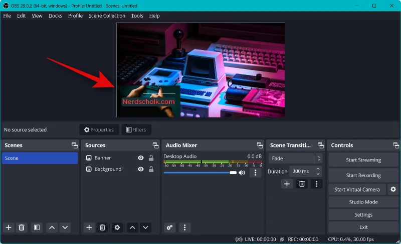Add a new scene with plus icon
Viewport: 401px width, 244px height.
click(x=9, y=227)
